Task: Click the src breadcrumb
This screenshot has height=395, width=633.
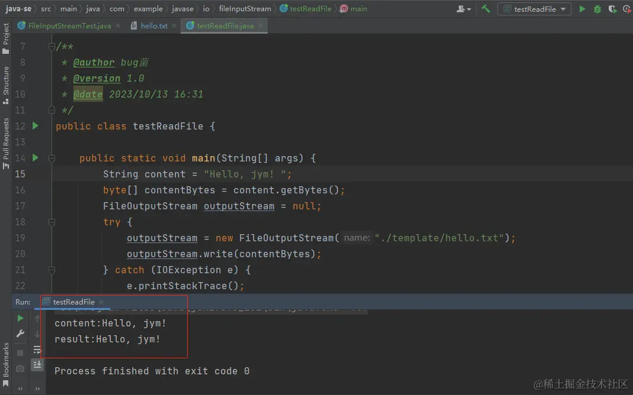Action: coord(46,8)
